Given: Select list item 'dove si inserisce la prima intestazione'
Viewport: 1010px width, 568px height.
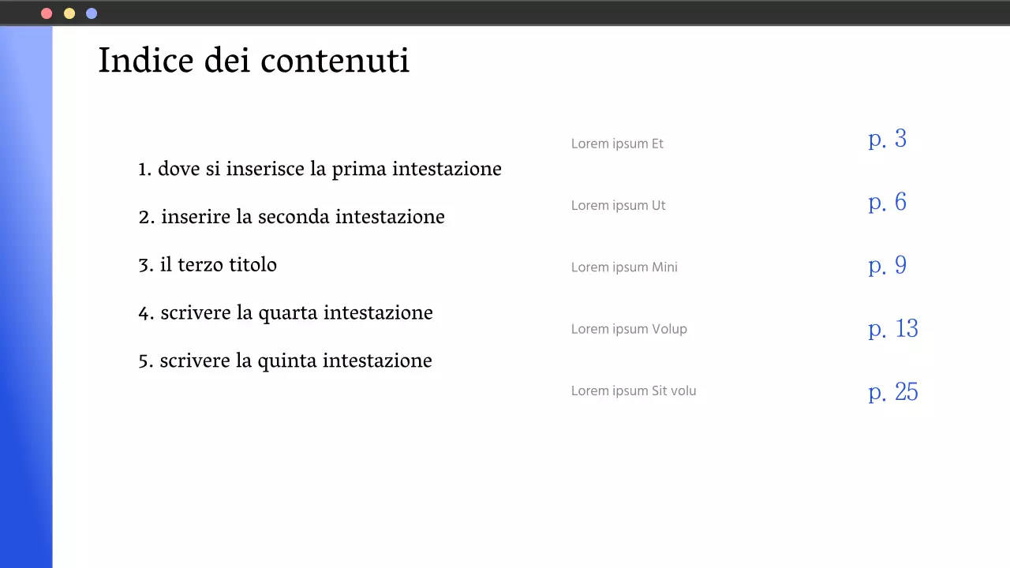Looking at the screenshot, I should [x=320, y=169].
